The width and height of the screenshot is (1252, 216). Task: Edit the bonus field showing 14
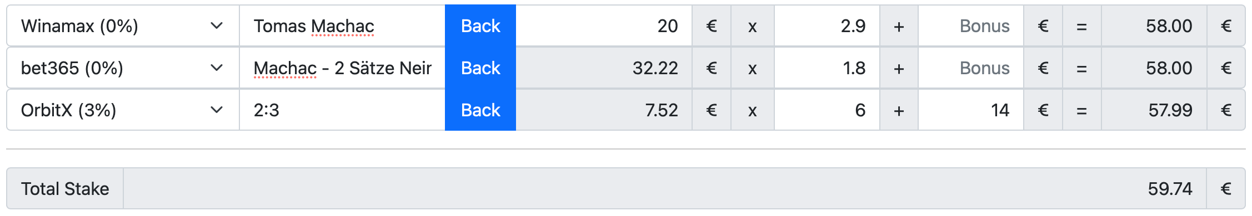[x=971, y=110]
